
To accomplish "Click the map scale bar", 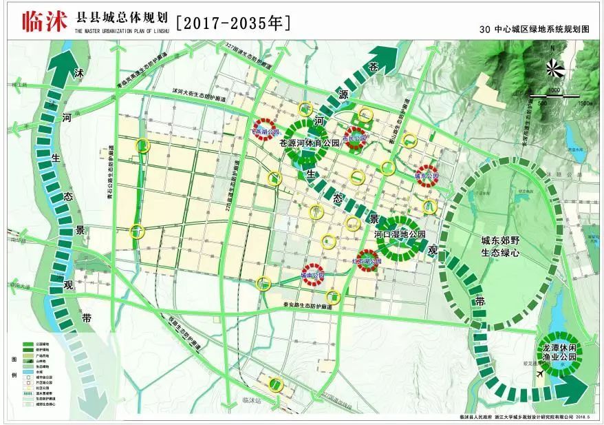I will 554,96.
